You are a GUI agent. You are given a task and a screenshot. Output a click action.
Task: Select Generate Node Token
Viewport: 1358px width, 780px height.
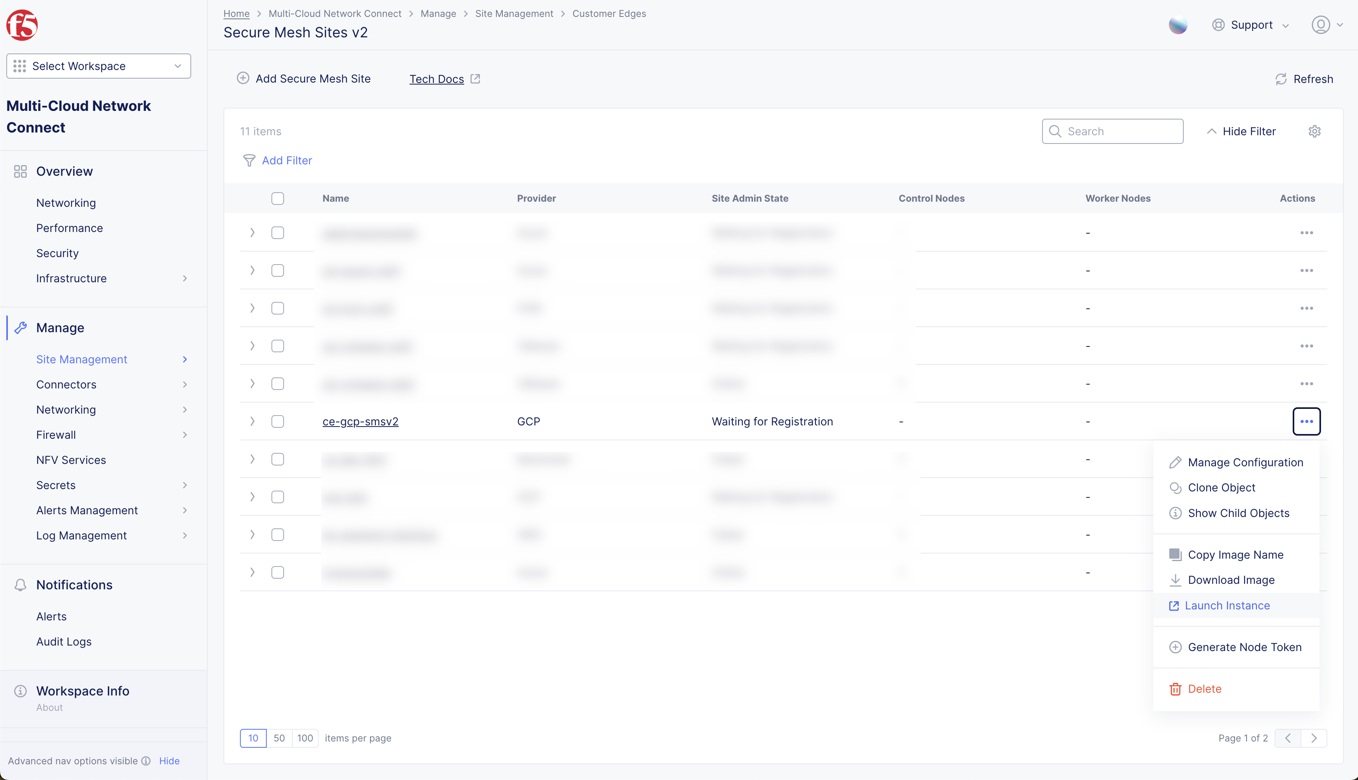pos(1236,647)
